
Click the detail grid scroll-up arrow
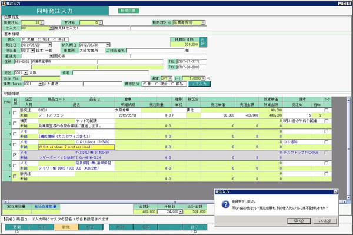348,100
